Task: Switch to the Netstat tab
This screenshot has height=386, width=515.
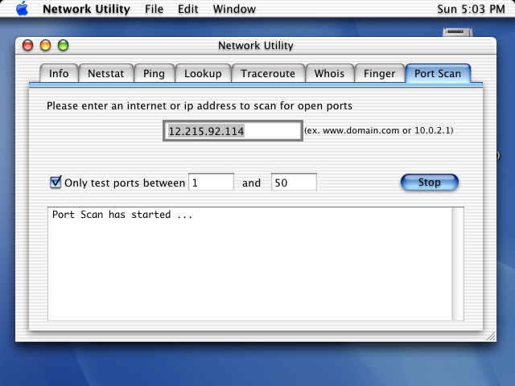Action: tap(105, 73)
